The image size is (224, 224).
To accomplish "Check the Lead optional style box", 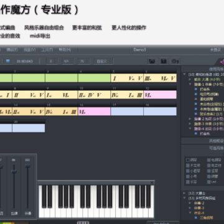I will pyautogui.click(x=209, y=182).
